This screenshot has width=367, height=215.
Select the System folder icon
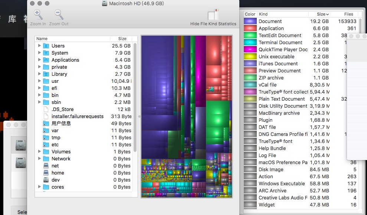click(46, 53)
